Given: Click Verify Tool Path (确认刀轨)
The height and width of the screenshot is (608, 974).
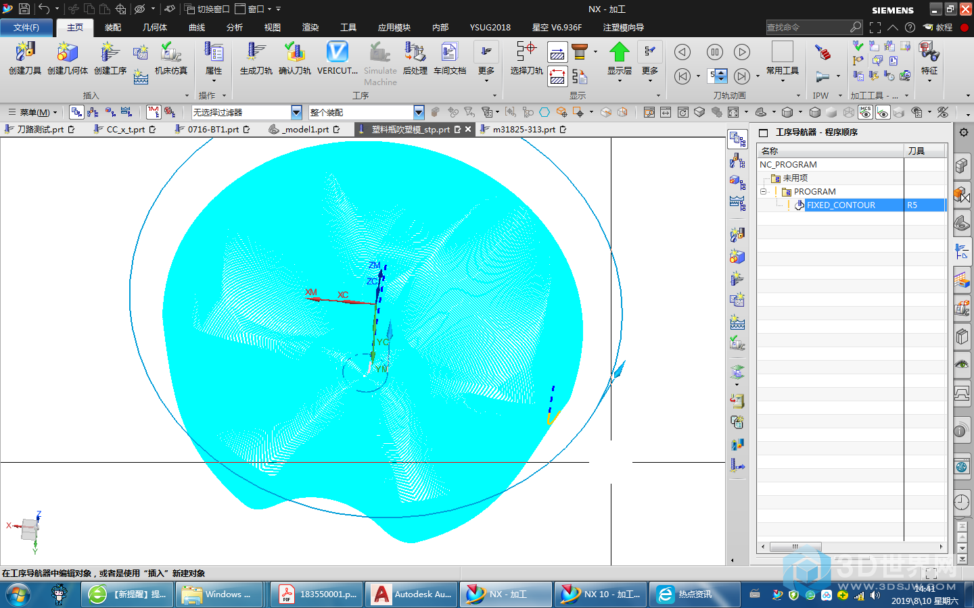Looking at the screenshot, I should pos(295,52).
